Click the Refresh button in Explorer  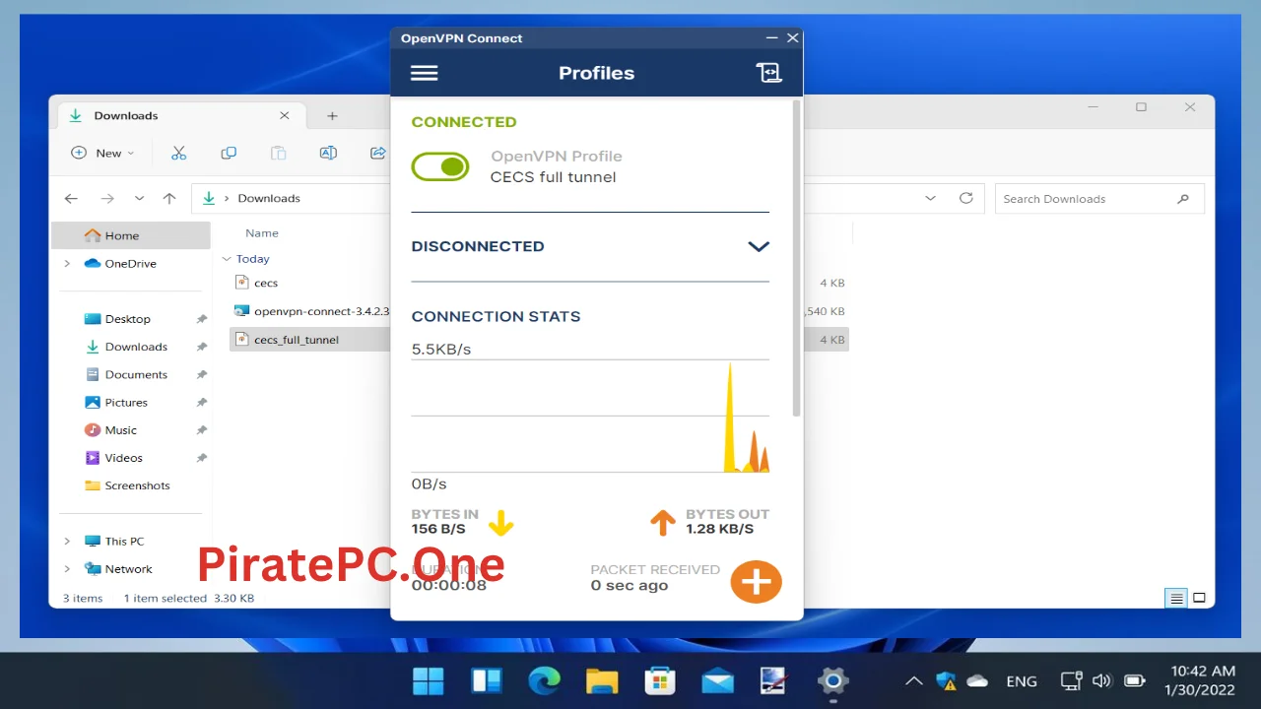tap(965, 198)
